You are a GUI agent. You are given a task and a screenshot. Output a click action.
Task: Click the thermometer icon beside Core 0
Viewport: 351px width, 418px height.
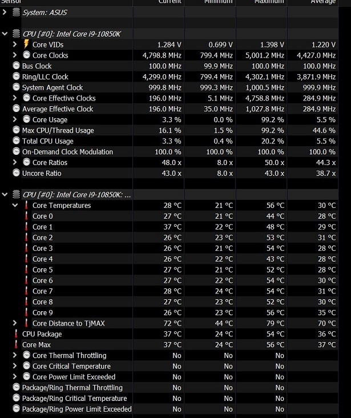26,216
